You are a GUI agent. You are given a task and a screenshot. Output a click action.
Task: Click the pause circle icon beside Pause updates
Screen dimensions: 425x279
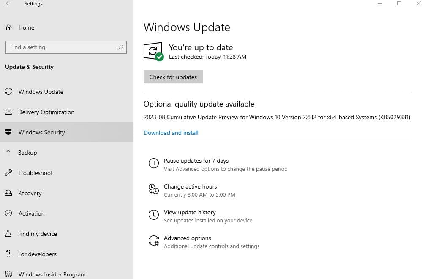tap(154, 163)
